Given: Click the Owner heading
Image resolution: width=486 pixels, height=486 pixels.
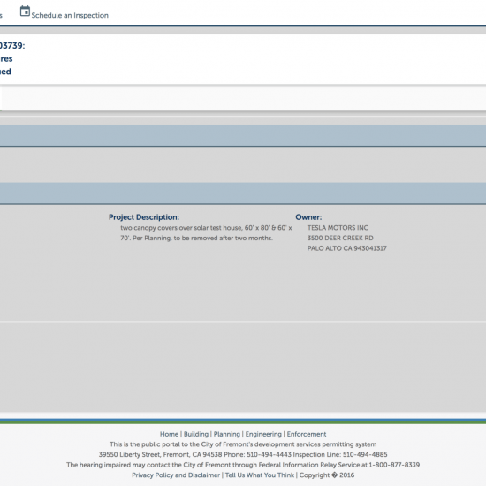Looking at the screenshot, I should tap(308, 217).
